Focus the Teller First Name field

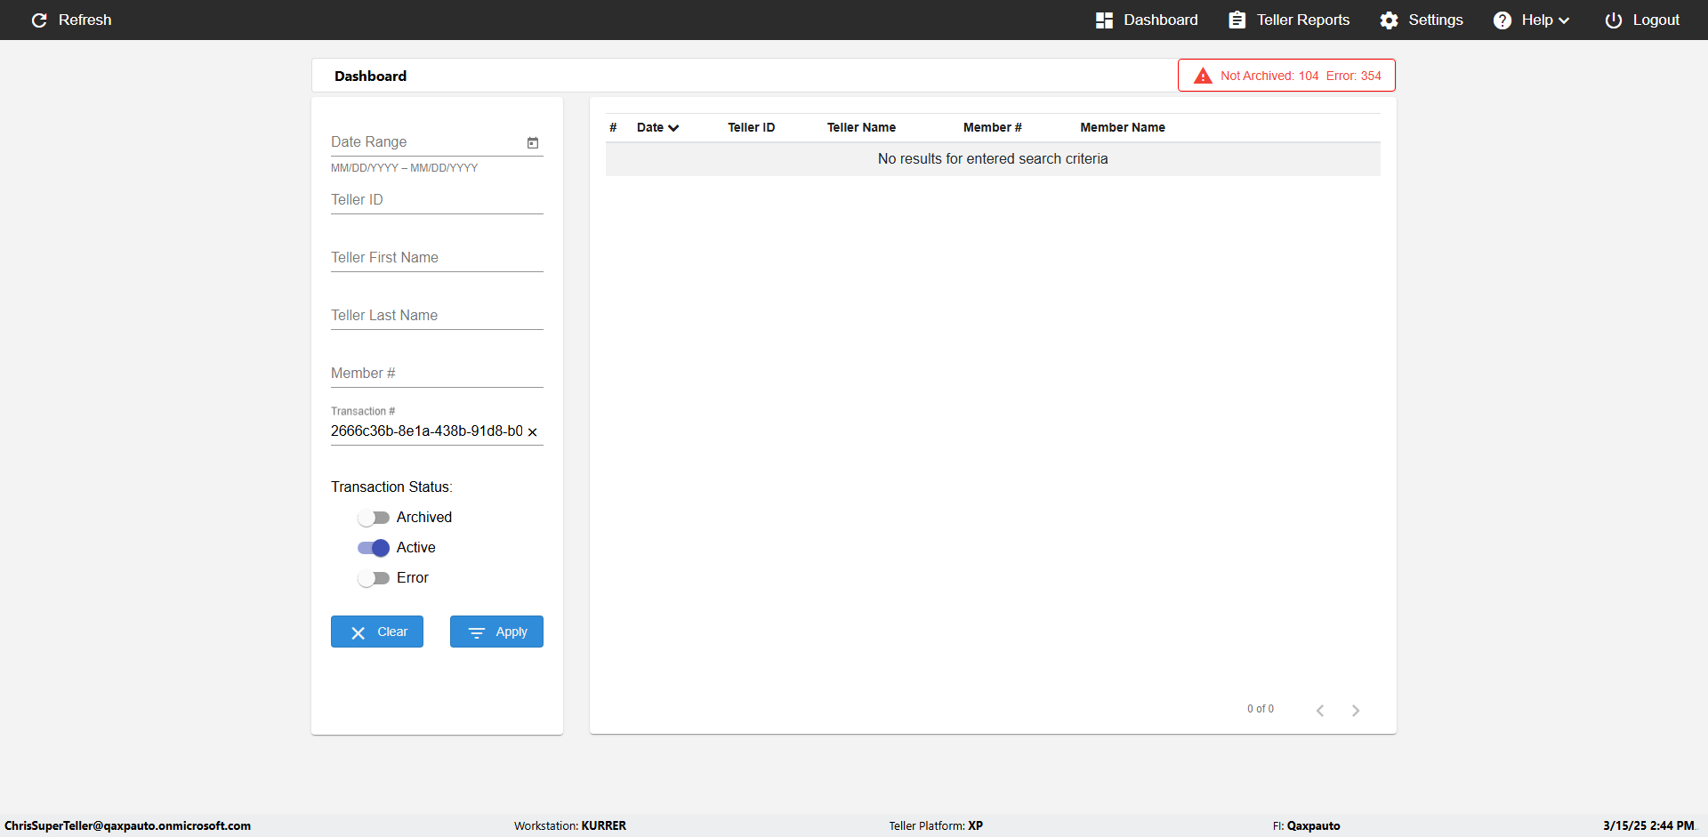[x=437, y=258]
